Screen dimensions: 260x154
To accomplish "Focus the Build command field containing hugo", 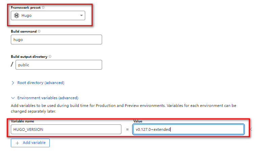I will 56,39.
